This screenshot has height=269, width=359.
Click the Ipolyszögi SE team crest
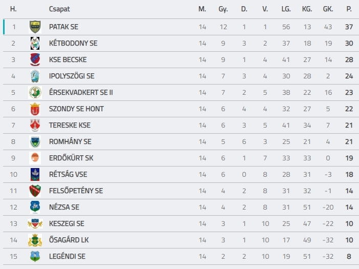coord(35,76)
